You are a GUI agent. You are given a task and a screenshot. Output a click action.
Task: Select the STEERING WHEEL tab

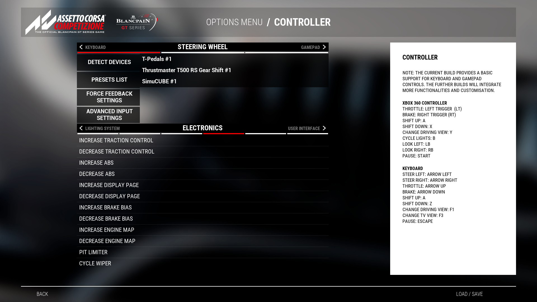click(x=202, y=47)
